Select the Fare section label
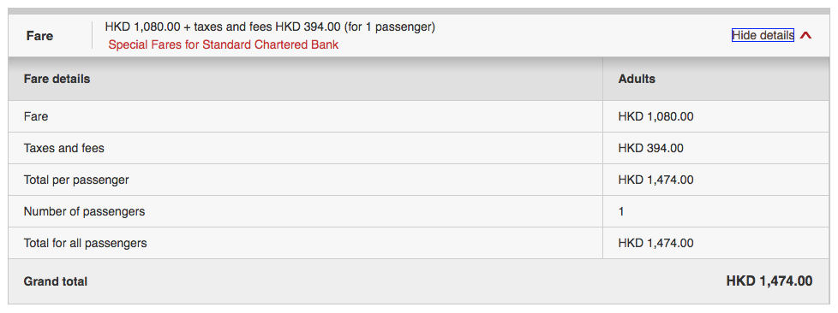 click(39, 36)
